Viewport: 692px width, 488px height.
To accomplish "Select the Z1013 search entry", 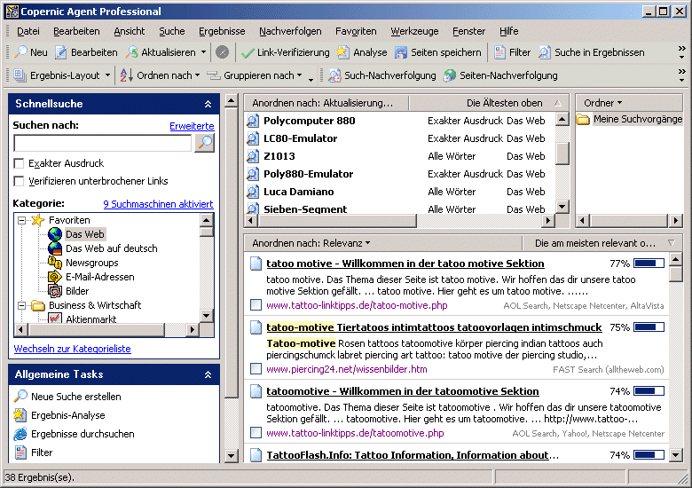I will 279,156.
